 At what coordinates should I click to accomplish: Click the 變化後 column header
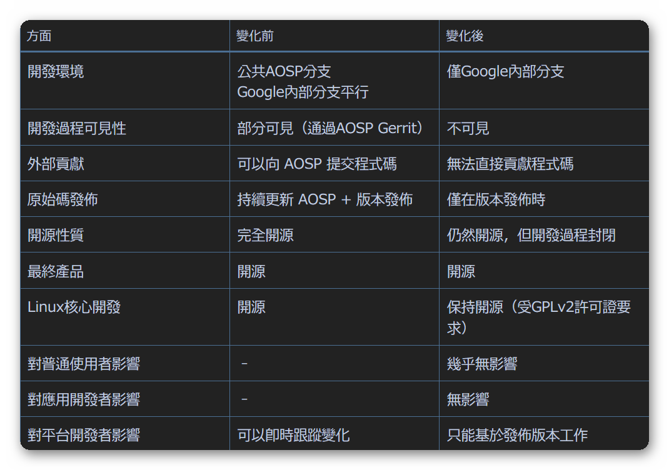pos(465,36)
